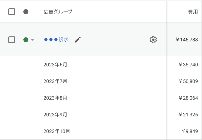Open the ad group settings gear icon
The image size is (202, 140).
153,40
